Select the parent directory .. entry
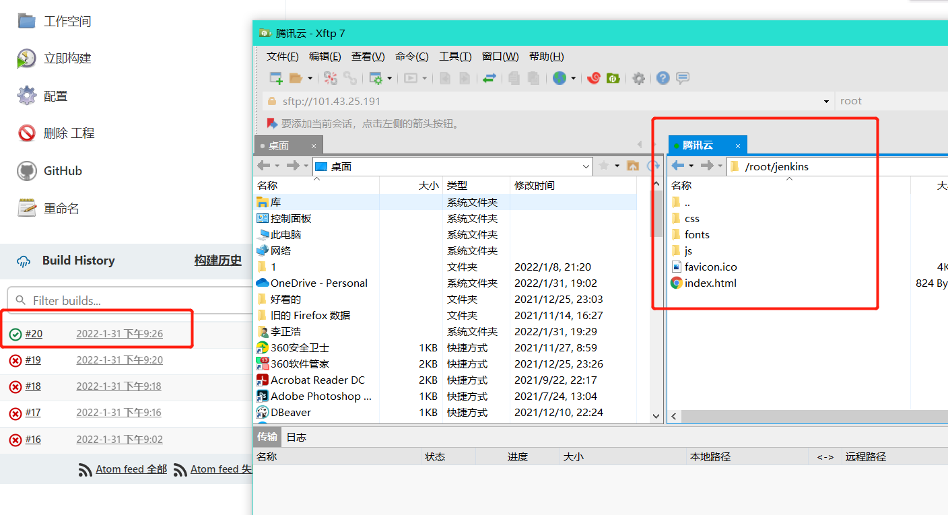Screen dimensions: 948x515 pos(687,202)
